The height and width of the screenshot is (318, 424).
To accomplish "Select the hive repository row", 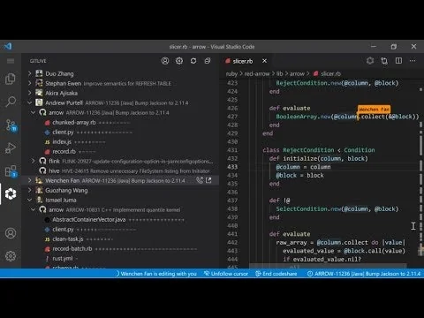I will 120,170.
